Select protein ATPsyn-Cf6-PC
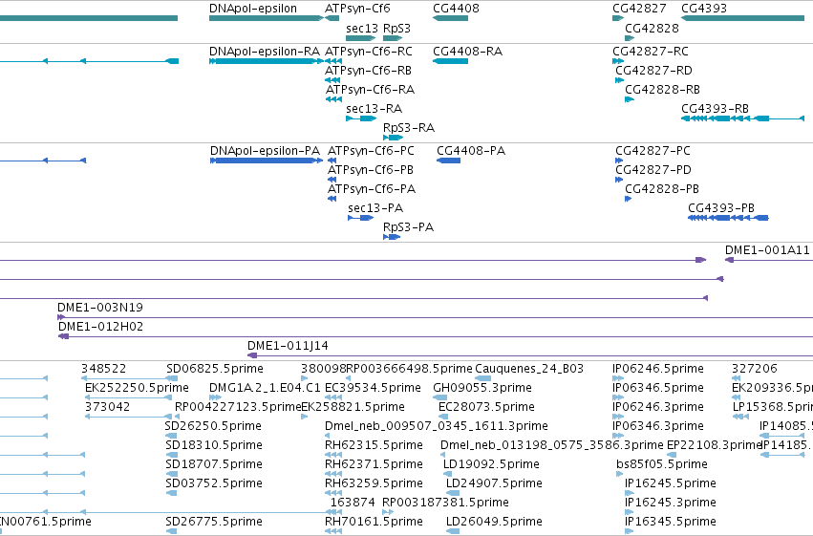Image resolution: width=813 pixels, height=536 pixels. (x=371, y=151)
